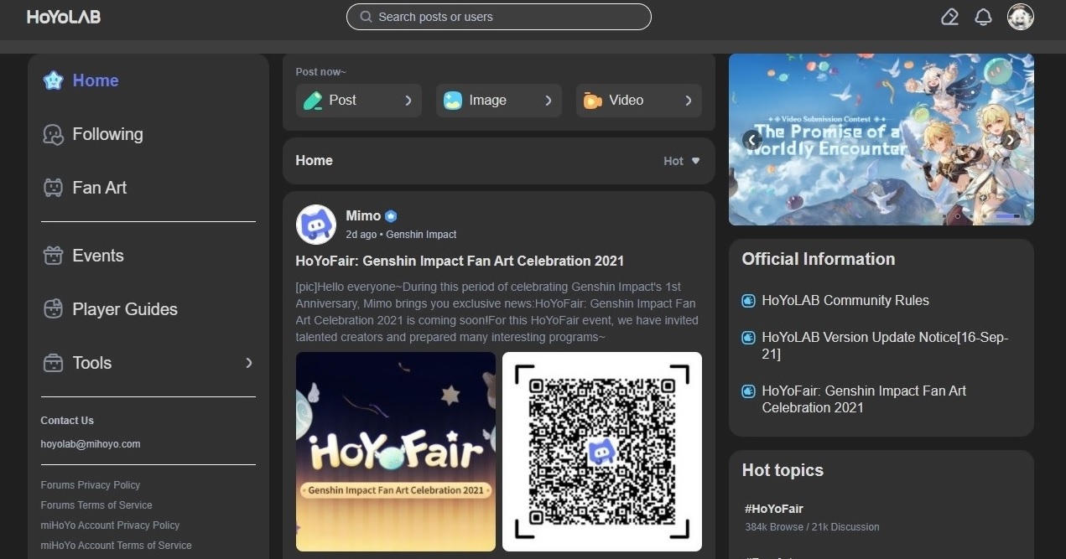Viewport: 1066px width, 559px height.
Task: Switch to the Following section
Action: pyautogui.click(x=107, y=134)
